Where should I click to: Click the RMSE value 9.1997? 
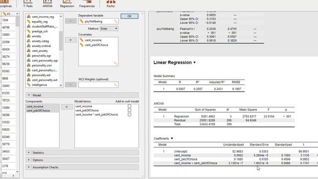[237, 89]
